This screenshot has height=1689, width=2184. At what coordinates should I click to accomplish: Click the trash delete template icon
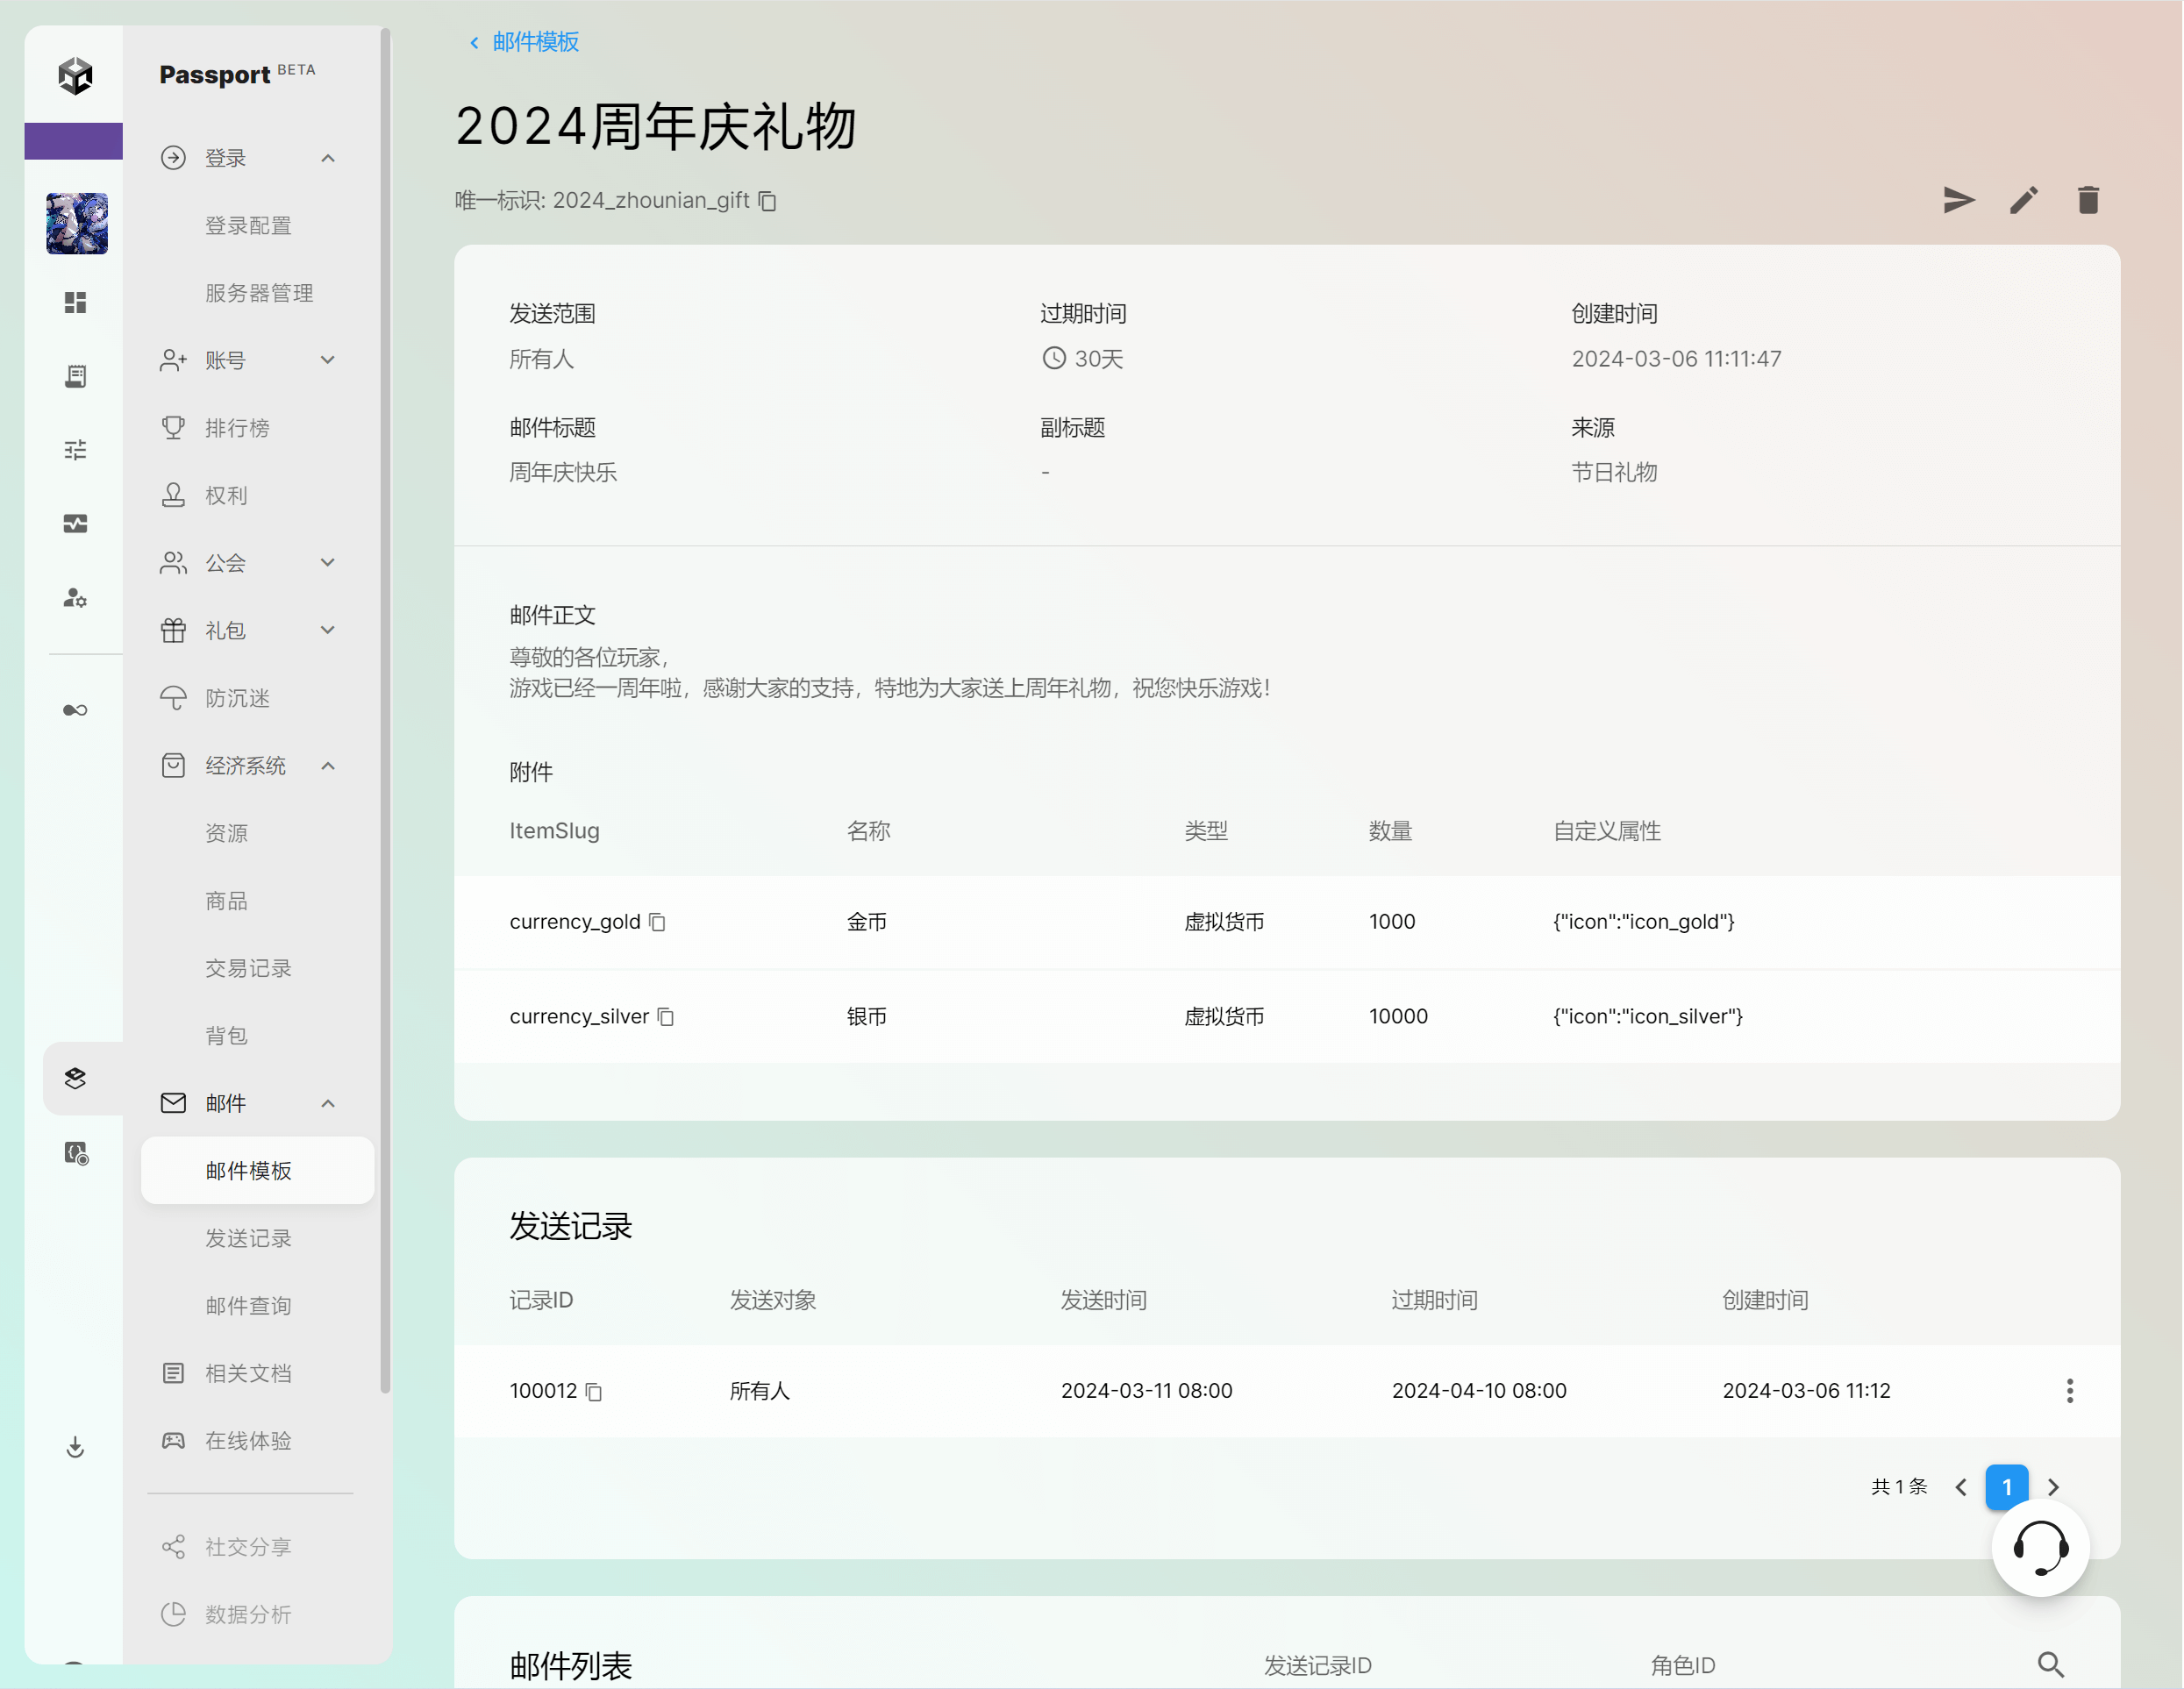tap(2088, 200)
